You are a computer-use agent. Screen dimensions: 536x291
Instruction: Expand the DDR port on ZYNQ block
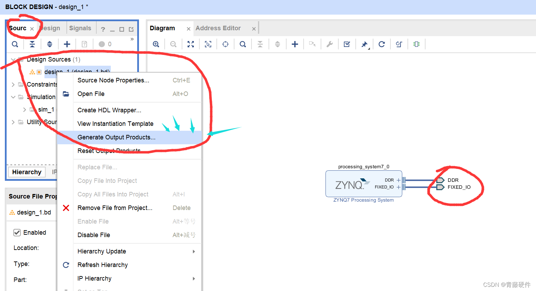(399, 180)
